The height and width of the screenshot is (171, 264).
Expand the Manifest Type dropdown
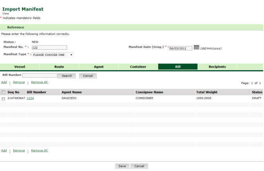point(53,55)
